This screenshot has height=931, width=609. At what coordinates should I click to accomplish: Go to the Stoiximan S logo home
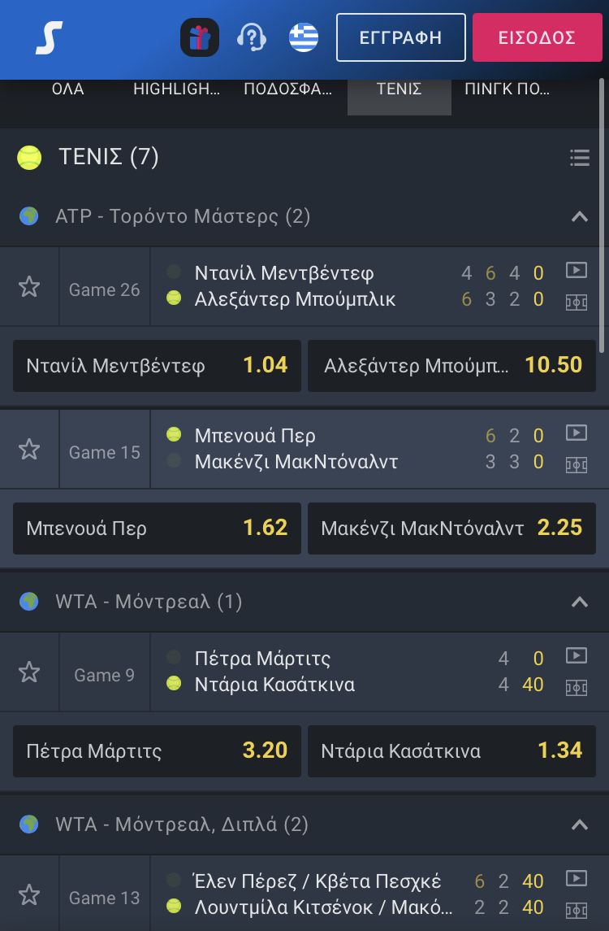click(x=50, y=37)
